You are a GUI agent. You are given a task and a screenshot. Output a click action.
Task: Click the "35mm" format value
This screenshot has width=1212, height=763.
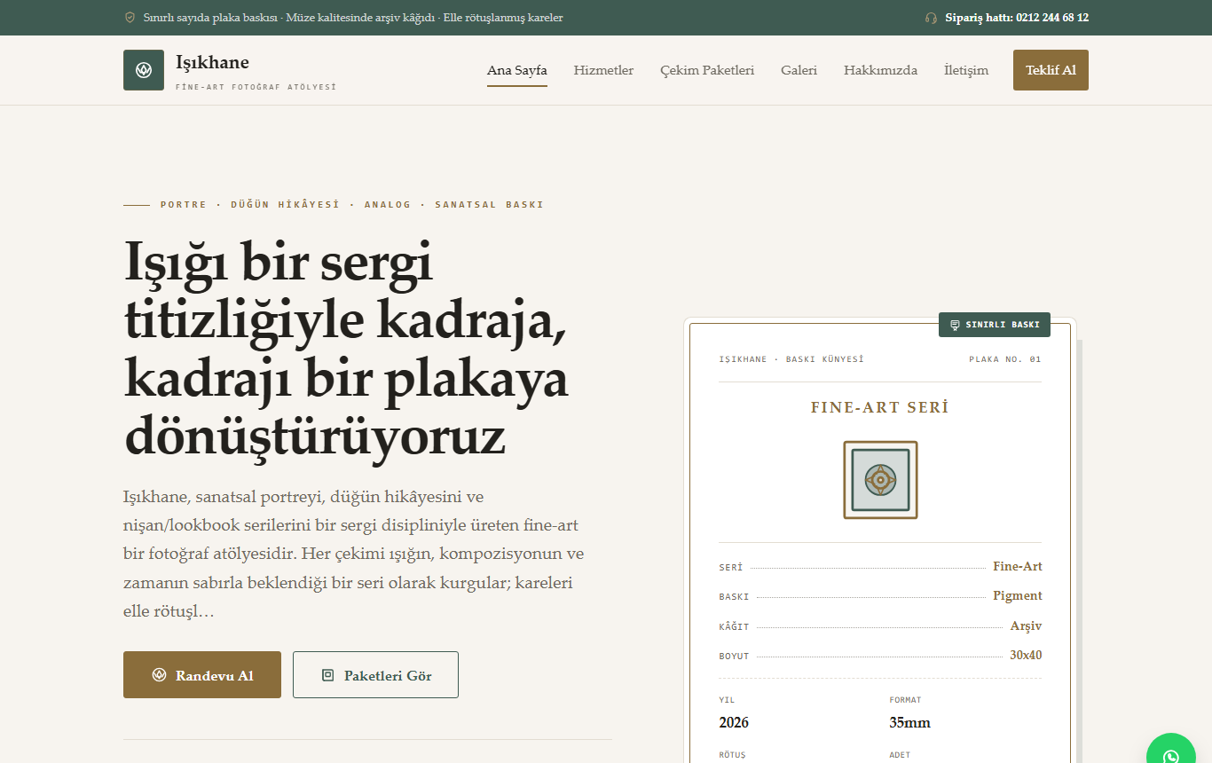(x=910, y=722)
